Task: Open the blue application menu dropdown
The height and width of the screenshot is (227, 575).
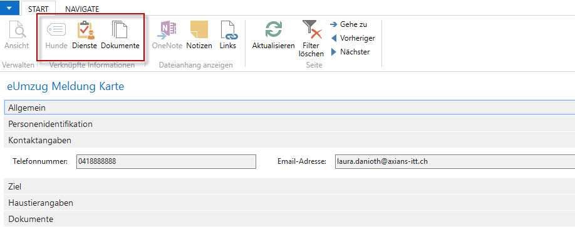Action: [9, 8]
